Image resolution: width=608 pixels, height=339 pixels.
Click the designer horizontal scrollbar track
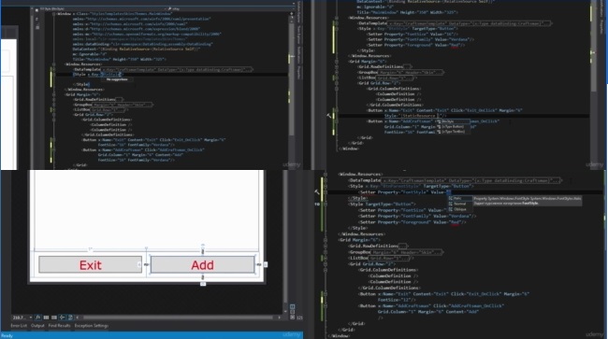[179, 318]
